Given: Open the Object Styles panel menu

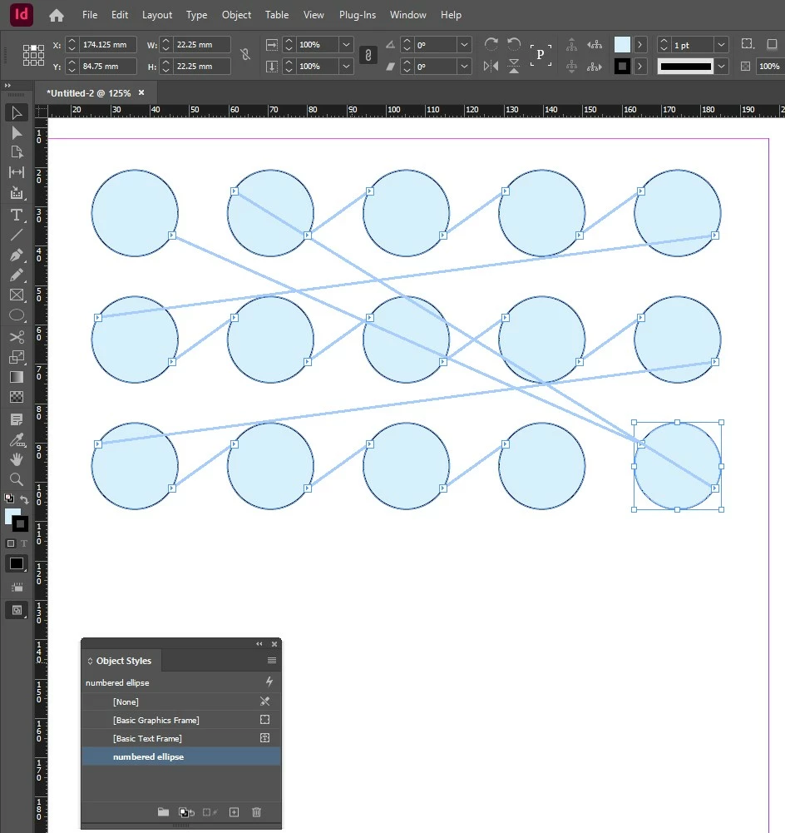Looking at the screenshot, I should [x=272, y=661].
